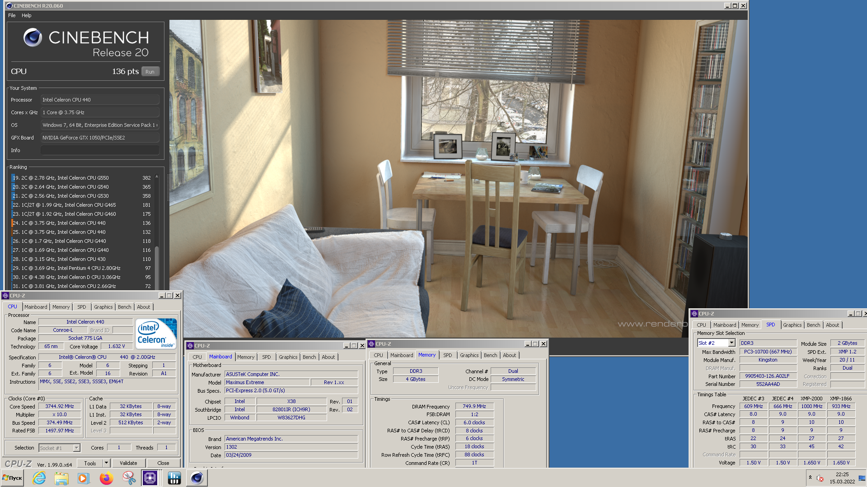The width and height of the screenshot is (867, 487).
Task: Click the Show desktop tray icon
Action: click(862, 478)
